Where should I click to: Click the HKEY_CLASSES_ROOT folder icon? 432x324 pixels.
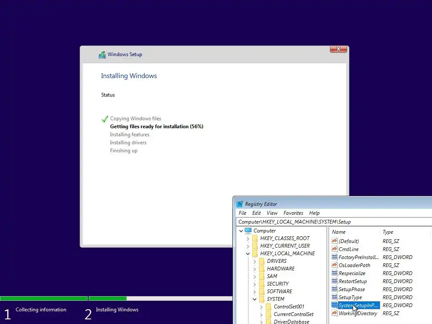click(x=255, y=238)
